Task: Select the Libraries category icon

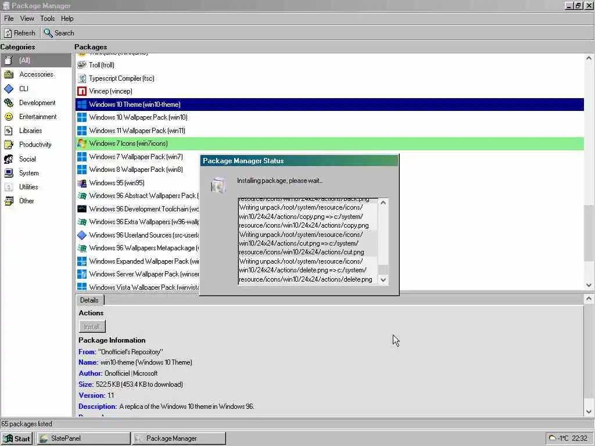Action: click(x=9, y=131)
